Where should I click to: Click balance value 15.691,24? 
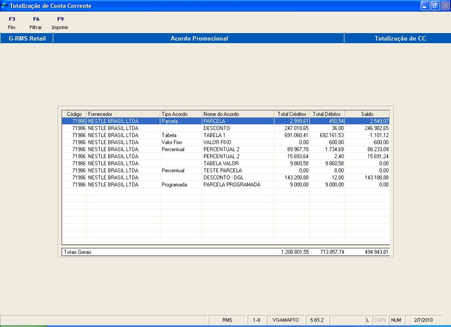click(378, 156)
